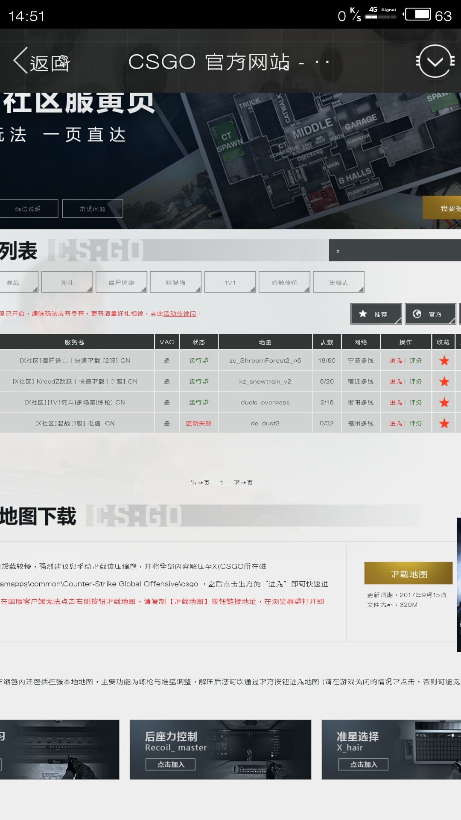Go to next page 下一页

(243, 483)
